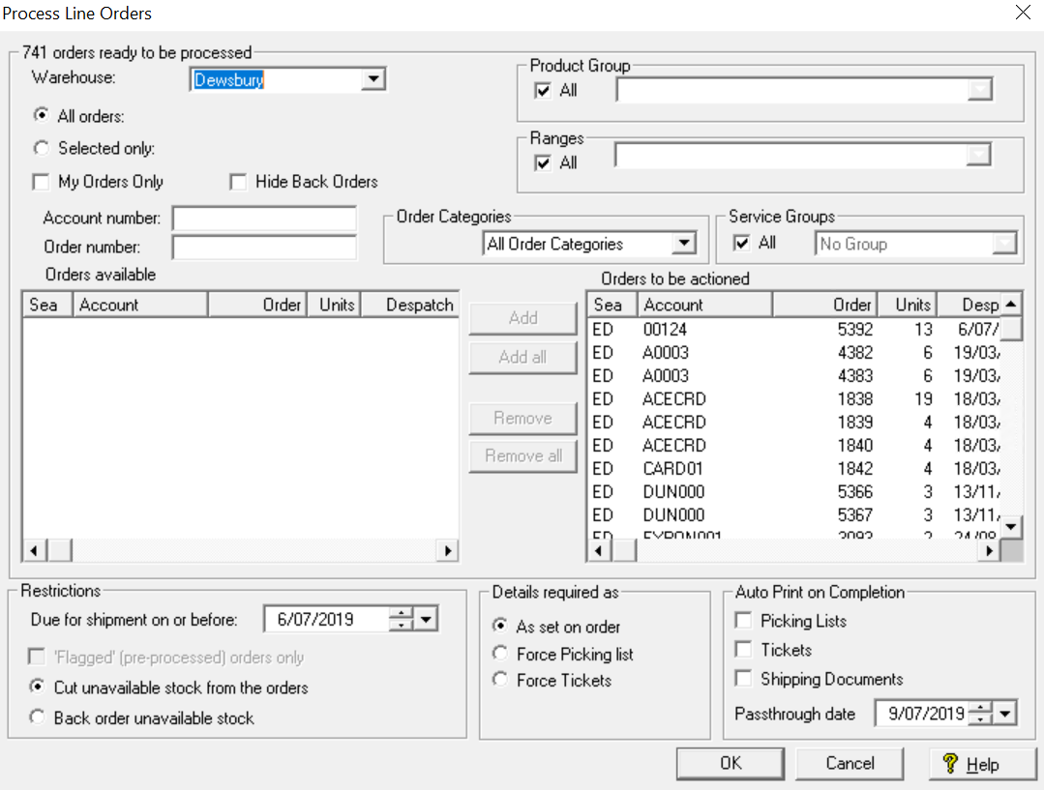Click scroll up arrow in Orders to be actioned
Image resolution: width=1044 pixels, height=790 pixels.
[1011, 305]
